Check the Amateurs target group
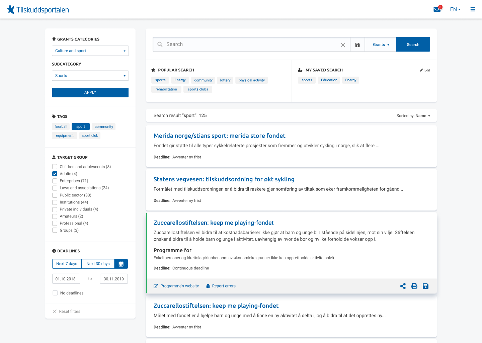Screen dimensions: 482x343 pos(55,216)
